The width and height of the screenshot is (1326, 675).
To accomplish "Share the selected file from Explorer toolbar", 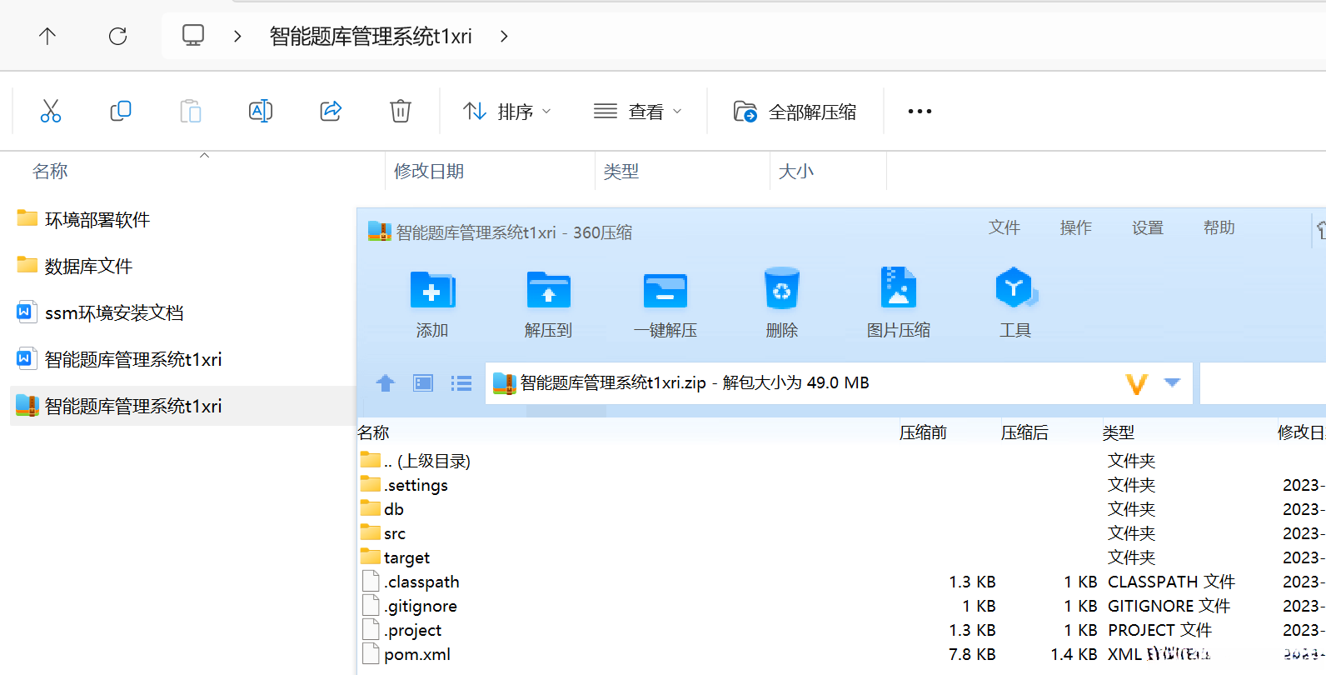I will [x=331, y=111].
